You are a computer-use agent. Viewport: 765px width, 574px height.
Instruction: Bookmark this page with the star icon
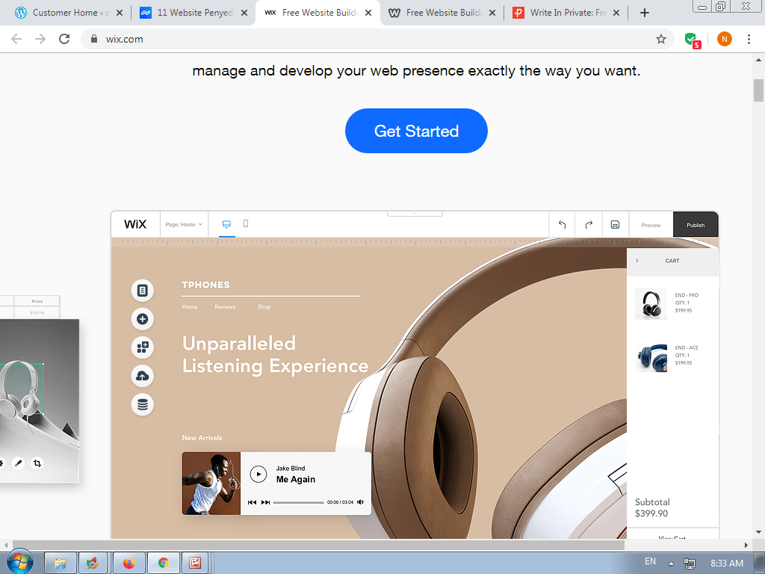[x=661, y=39]
